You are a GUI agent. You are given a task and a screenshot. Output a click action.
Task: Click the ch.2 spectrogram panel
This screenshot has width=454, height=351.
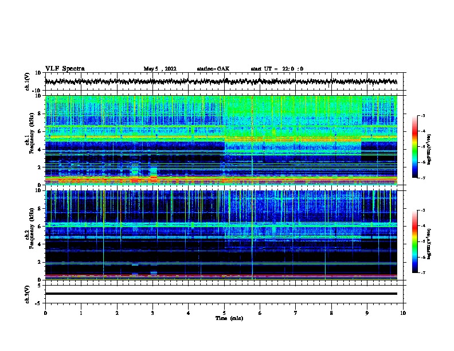[x=221, y=235]
